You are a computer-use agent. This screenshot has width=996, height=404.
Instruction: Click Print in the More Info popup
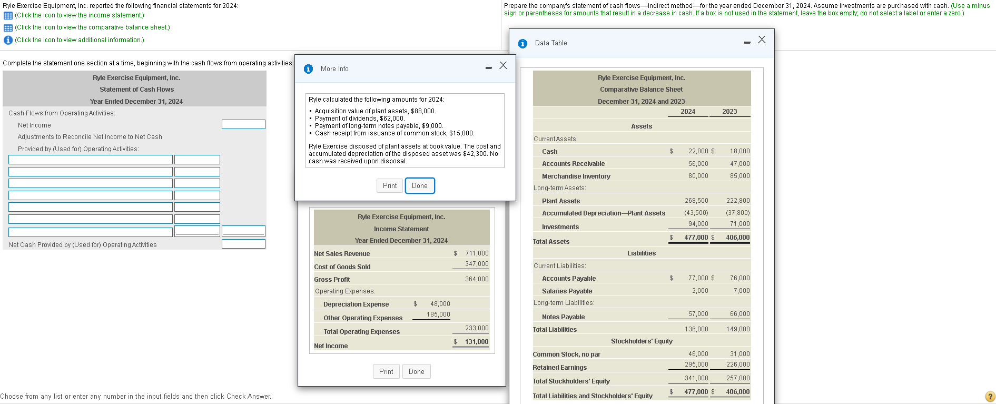[x=390, y=185]
